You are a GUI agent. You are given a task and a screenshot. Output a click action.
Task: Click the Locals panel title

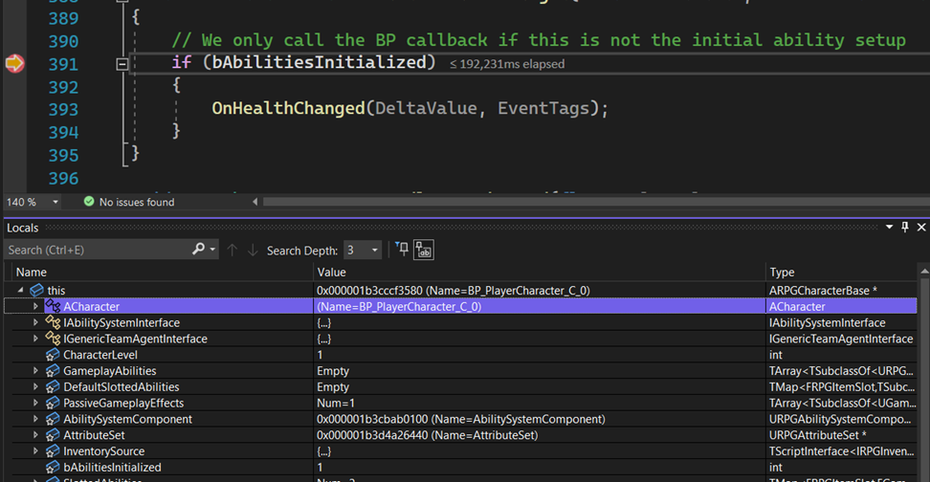click(23, 228)
